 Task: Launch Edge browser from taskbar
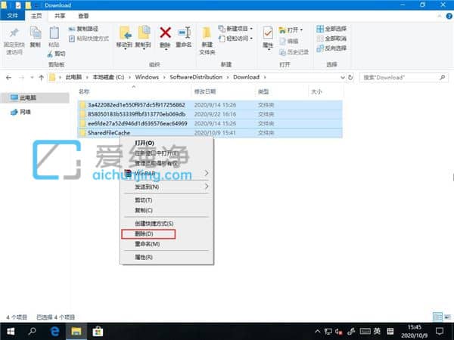point(54,331)
